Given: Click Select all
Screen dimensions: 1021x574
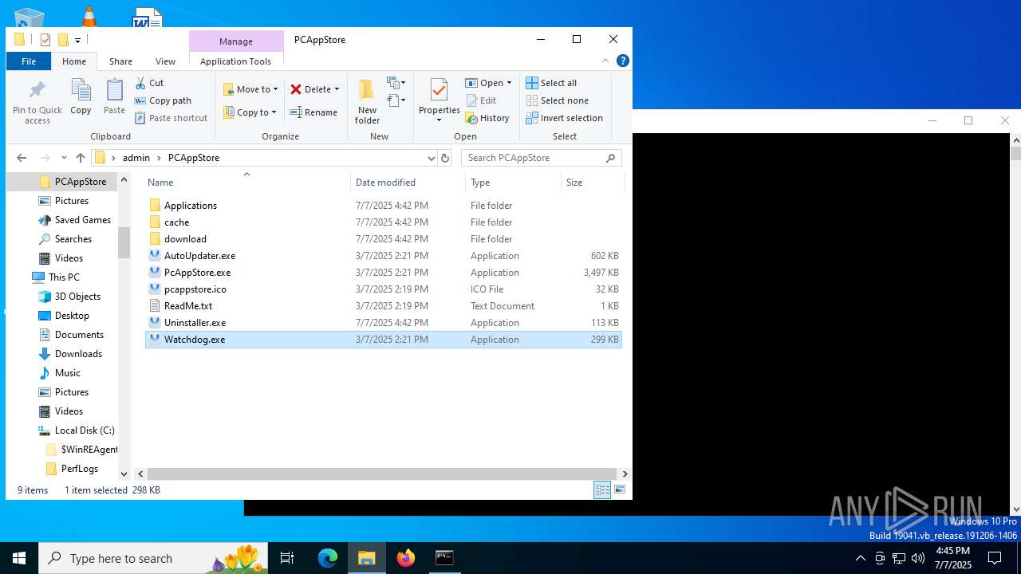Looking at the screenshot, I should [551, 83].
